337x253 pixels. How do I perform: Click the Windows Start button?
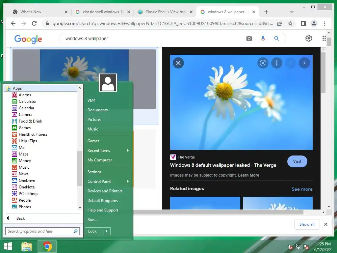click(8, 246)
